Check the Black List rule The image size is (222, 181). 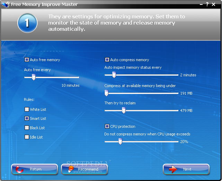tap(27, 127)
